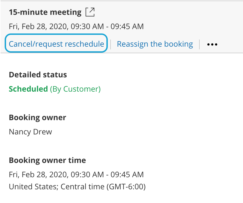243x203 pixels.
Task: Select Reassign the booking link
Action: click(155, 44)
